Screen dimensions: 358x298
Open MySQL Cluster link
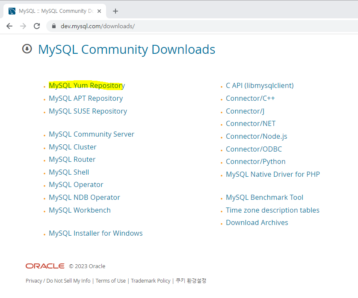point(73,147)
